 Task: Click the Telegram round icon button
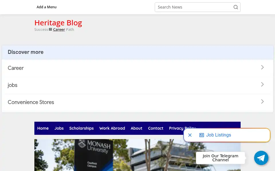[261, 158]
